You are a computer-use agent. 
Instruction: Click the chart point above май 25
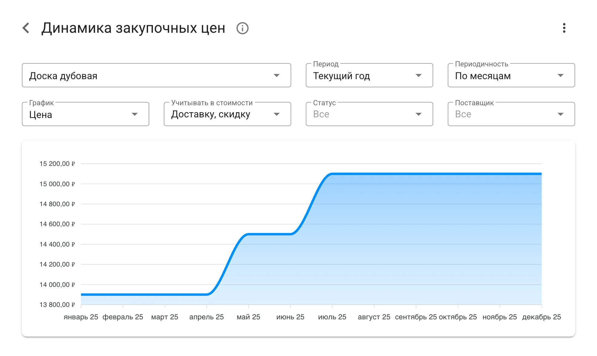tap(249, 234)
